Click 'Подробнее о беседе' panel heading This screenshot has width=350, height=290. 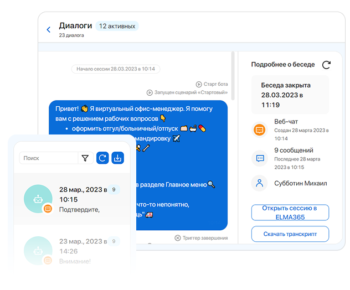[283, 64]
